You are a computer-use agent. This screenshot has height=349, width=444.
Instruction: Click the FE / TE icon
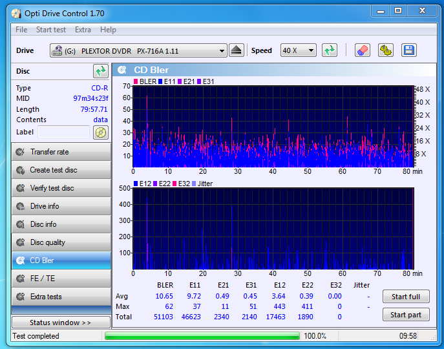(x=20, y=279)
